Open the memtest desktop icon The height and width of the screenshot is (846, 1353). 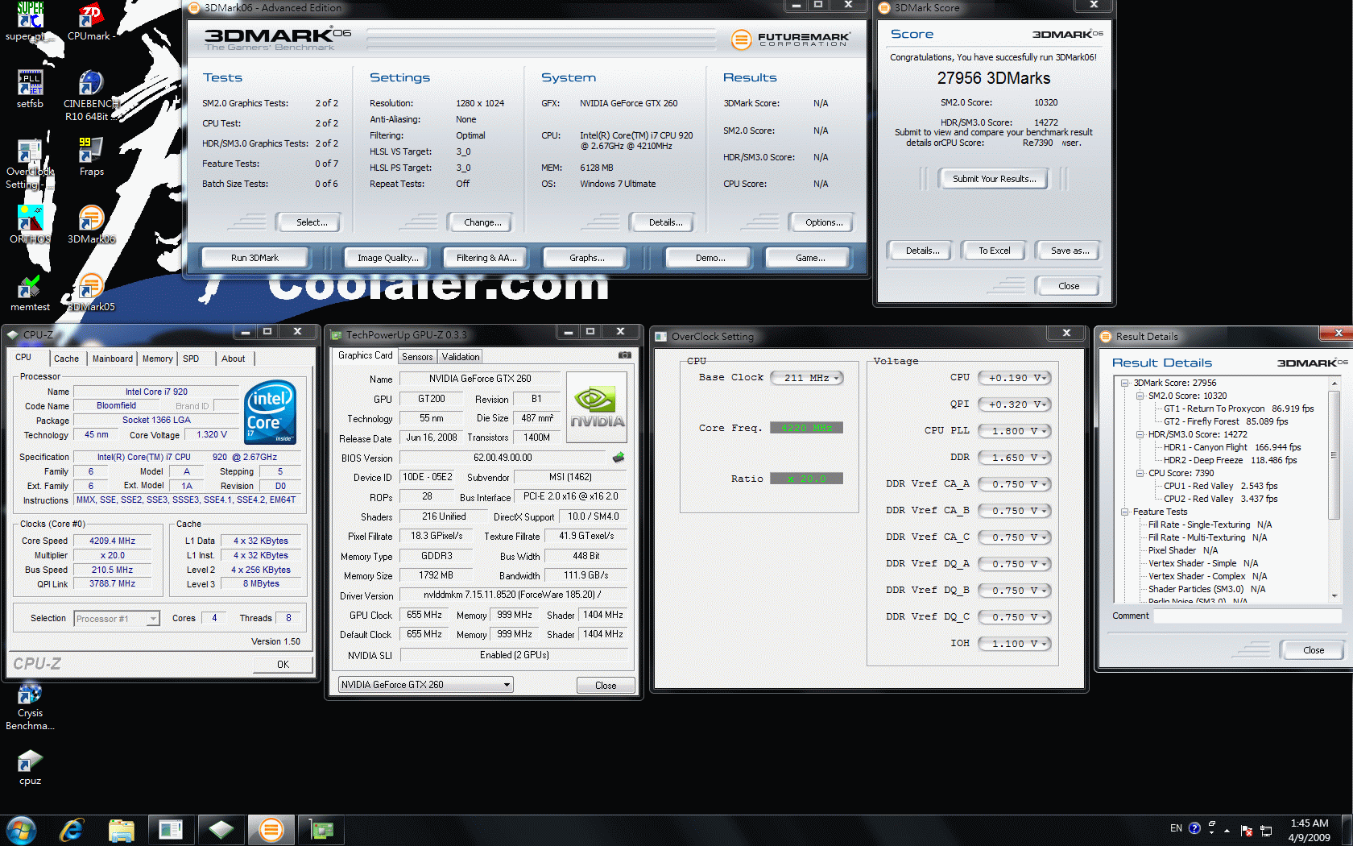pos(30,293)
